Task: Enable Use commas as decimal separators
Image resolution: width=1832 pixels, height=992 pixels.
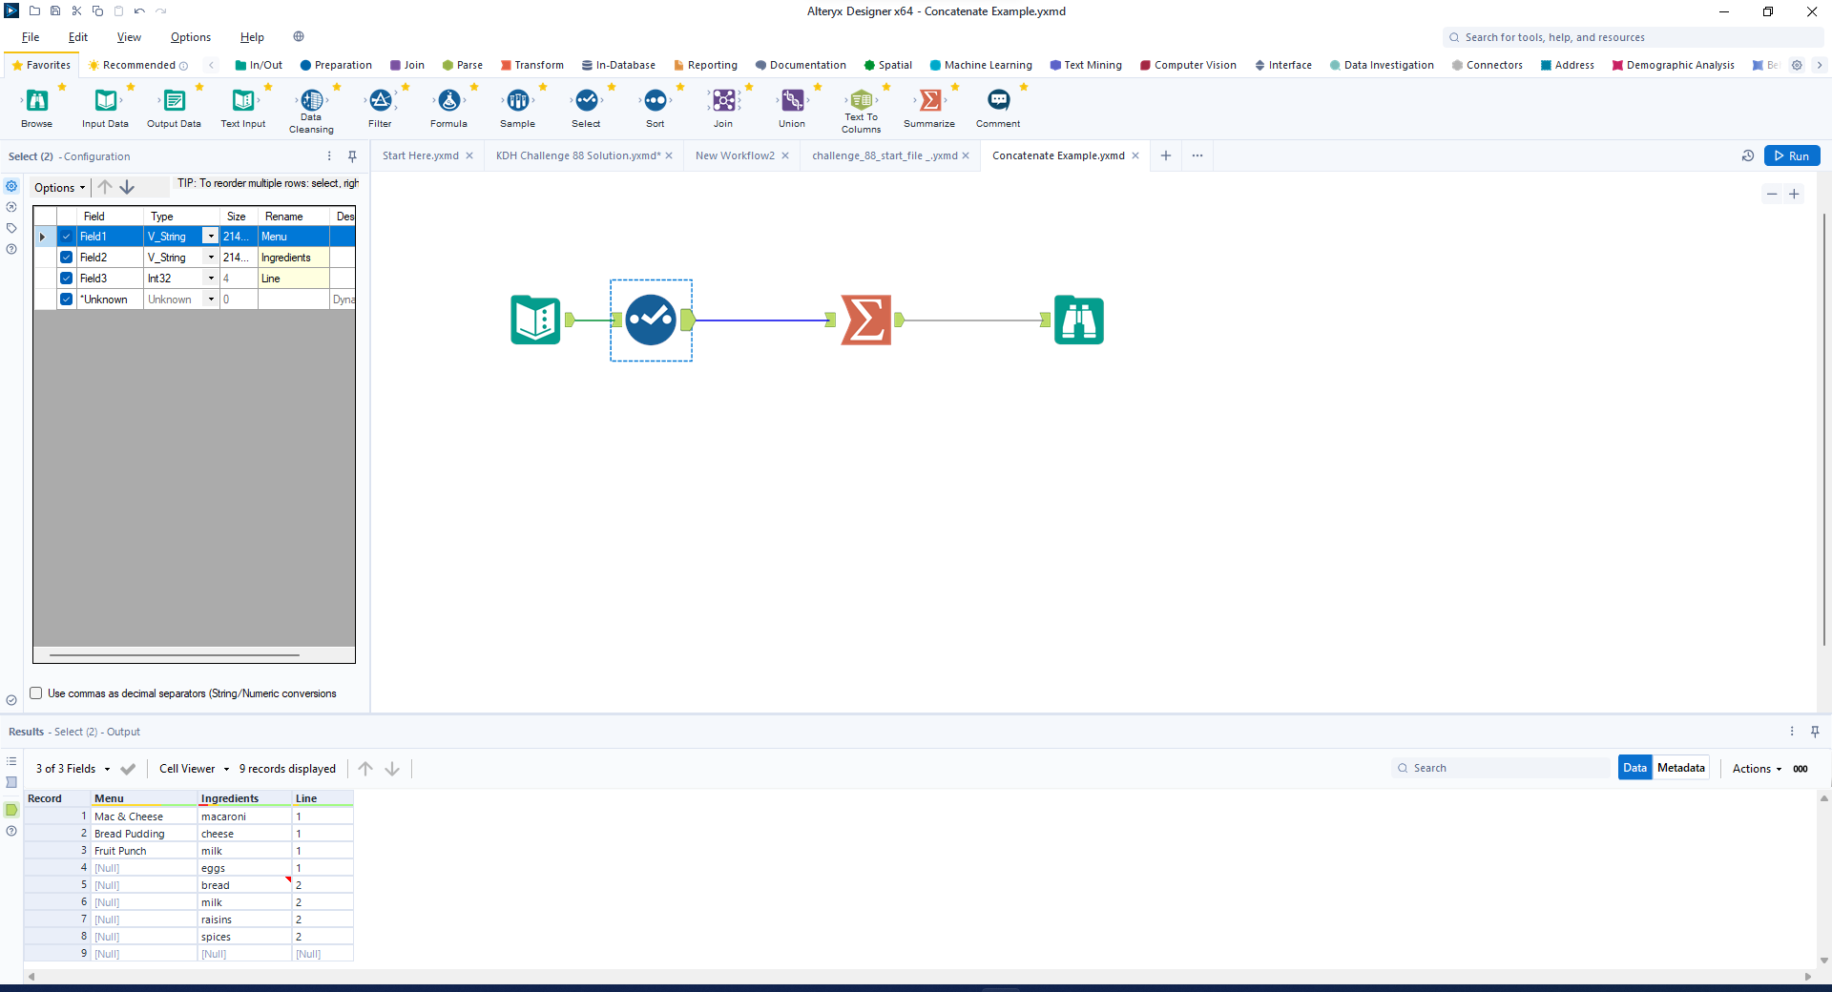Action: 36,693
